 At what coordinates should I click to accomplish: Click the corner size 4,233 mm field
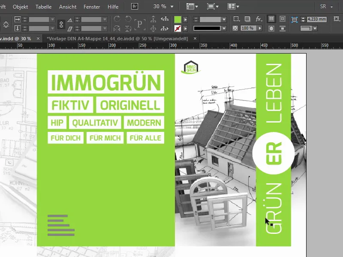[x=316, y=19]
